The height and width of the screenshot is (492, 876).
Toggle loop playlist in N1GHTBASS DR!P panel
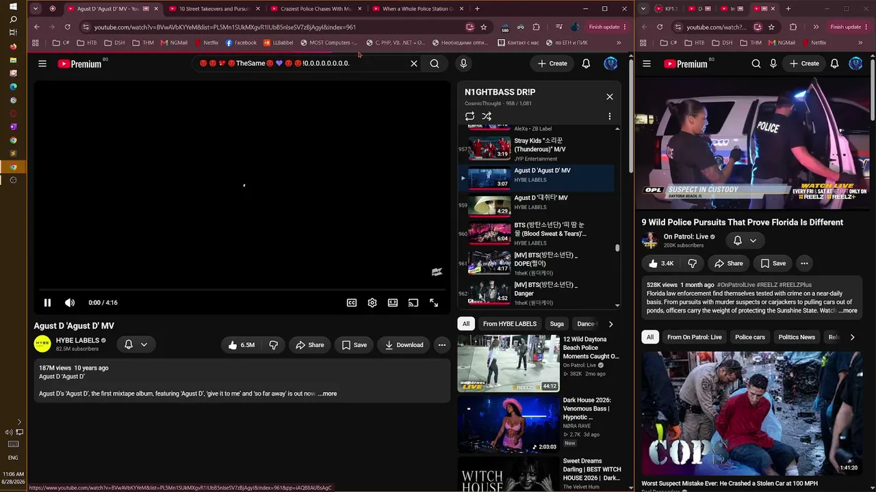[469, 116]
